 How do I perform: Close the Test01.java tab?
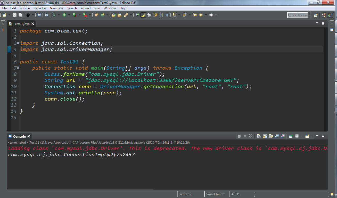click(x=33, y=24)
